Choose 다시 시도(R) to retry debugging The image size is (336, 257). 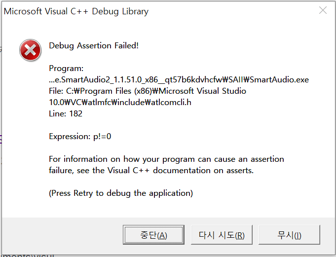click(222, 235)
